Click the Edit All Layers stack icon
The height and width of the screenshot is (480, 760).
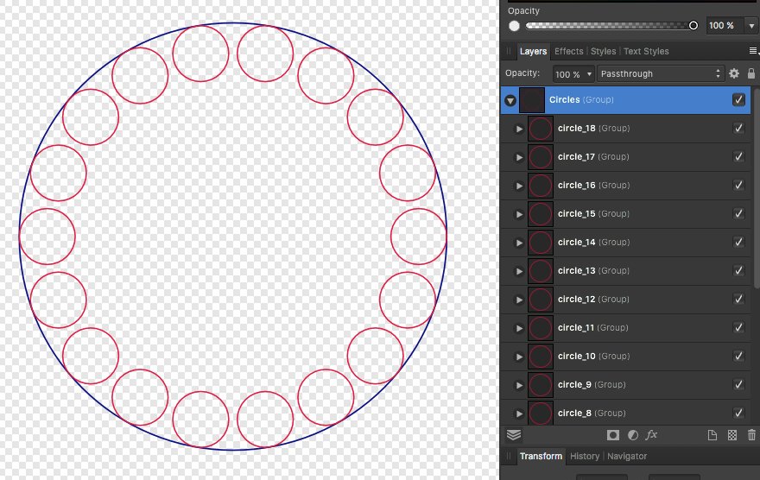click(514, 435)
